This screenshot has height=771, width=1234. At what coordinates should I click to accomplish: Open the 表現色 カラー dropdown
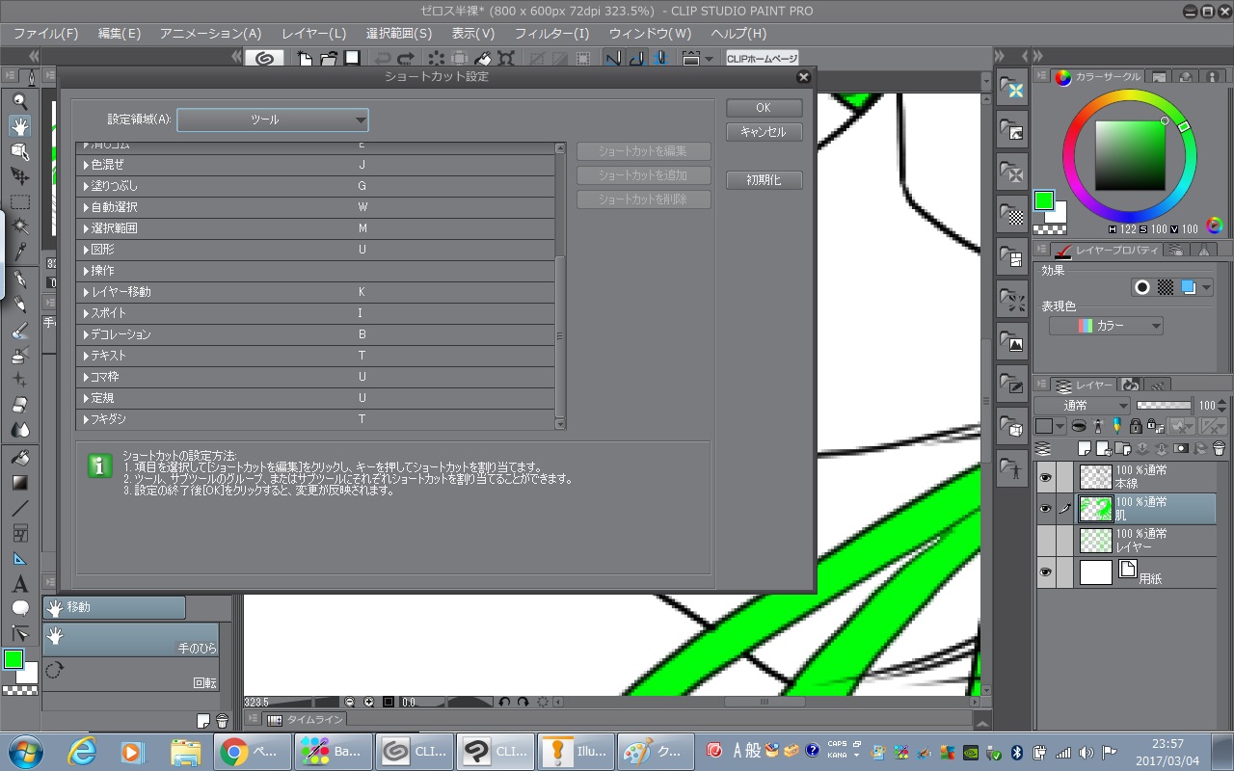pyautogui.click(x=1106, y=326)
